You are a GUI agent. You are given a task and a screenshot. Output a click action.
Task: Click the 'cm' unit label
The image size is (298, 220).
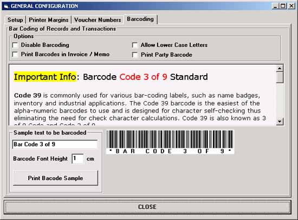(x=90, y=159)
